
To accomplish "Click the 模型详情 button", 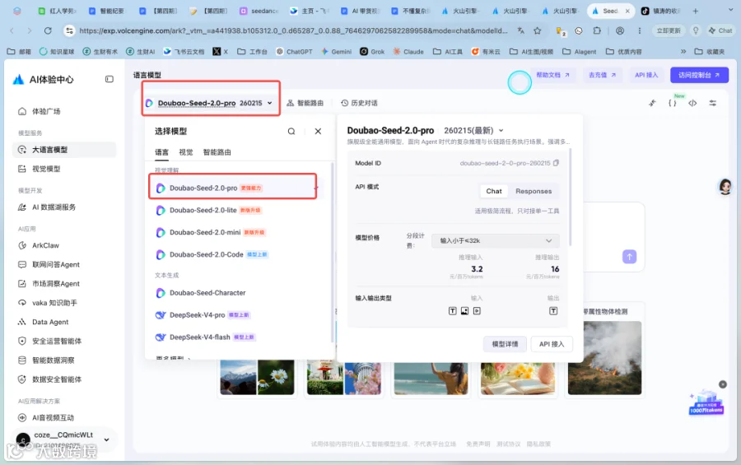I will point(505,344).
